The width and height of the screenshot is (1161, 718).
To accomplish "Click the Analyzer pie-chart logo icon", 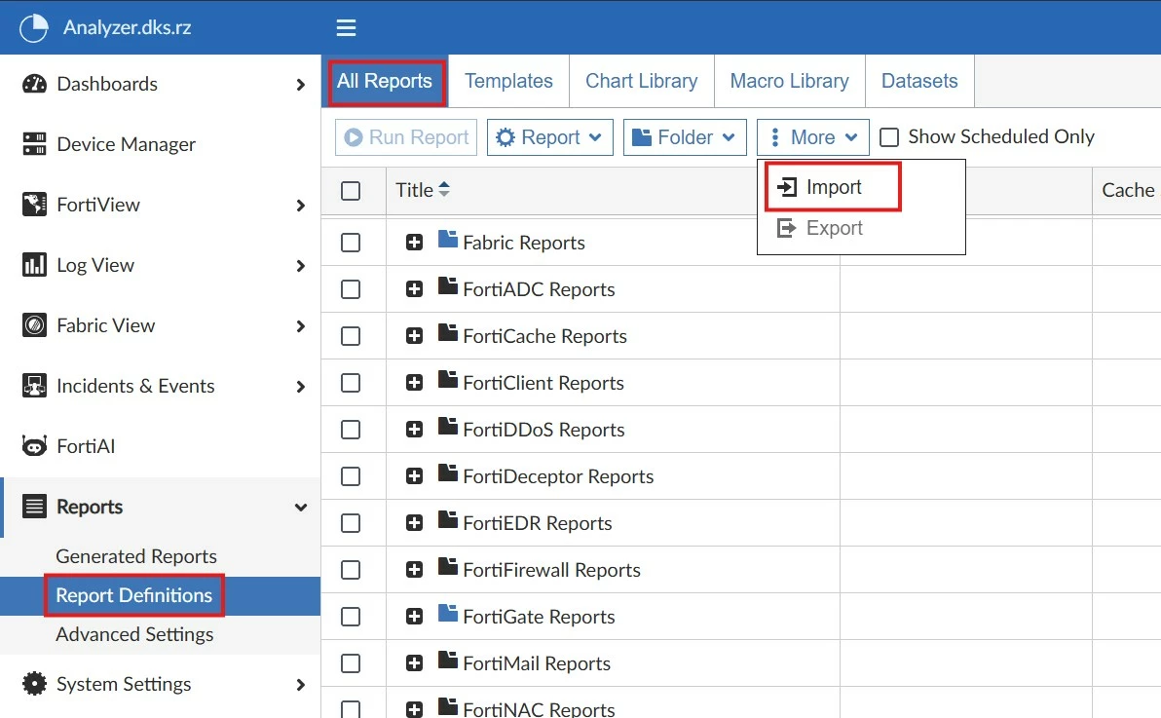I will coord(33,28).
